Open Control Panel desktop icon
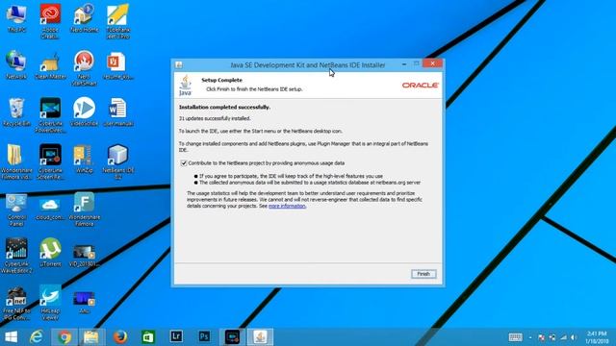This screenshot has height=346, width=616. tap(16, 210)
